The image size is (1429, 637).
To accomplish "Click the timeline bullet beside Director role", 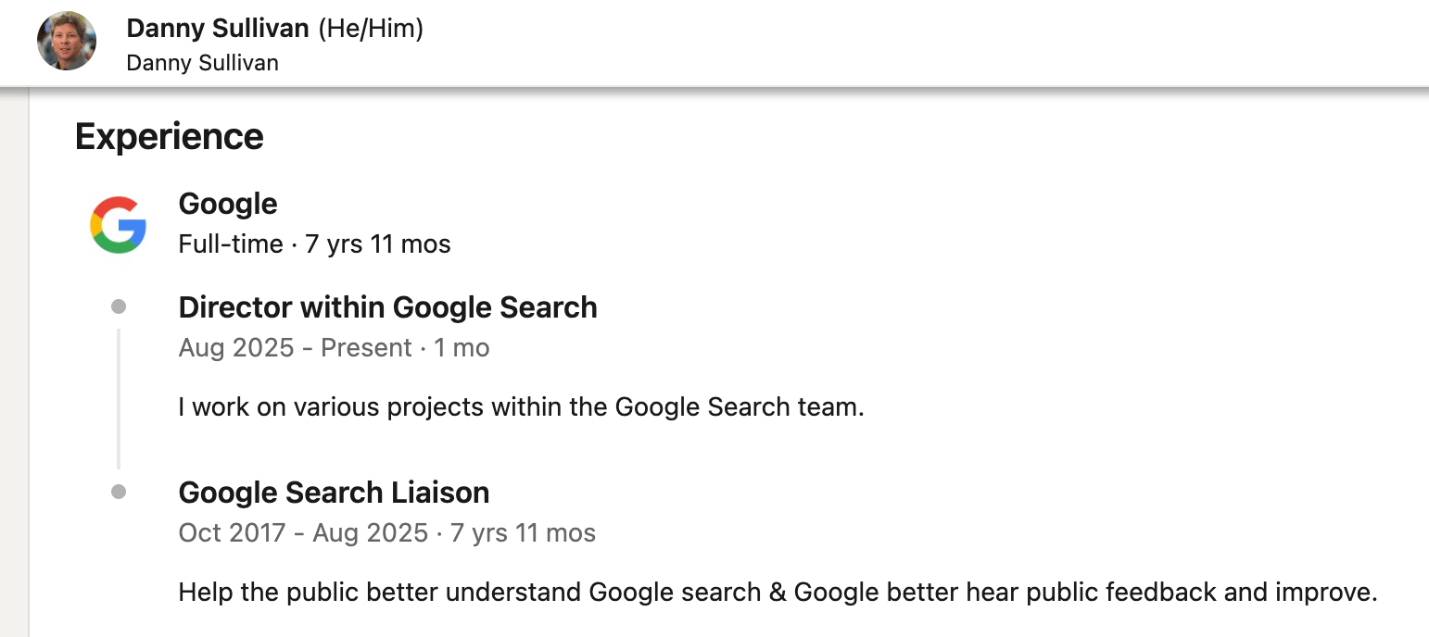I will tap(119, 306).
